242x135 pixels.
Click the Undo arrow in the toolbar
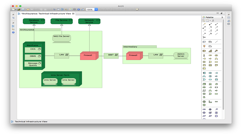[x=28, y=9]
